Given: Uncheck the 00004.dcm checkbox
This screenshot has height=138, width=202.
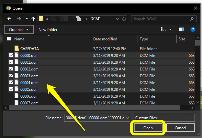Looking at the screenshot, I should coord(11,82).
